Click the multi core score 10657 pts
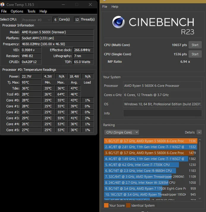The width and height of the screenshot is (206, 212). 179,45
